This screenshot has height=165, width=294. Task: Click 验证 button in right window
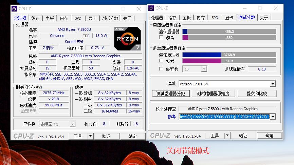243,136
